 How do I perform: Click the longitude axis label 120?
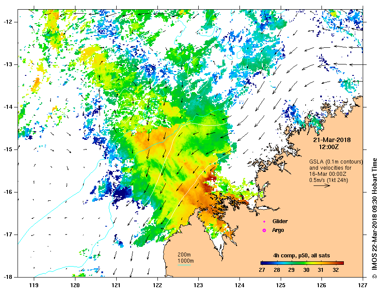click(75, 285)
